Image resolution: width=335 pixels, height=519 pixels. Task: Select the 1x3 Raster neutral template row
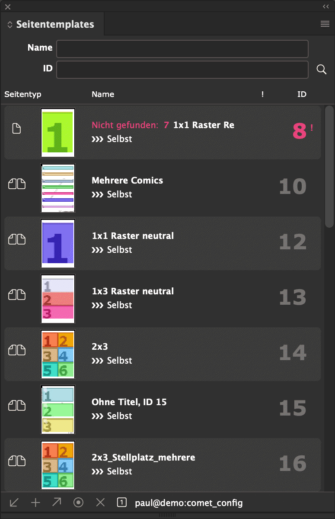pos(163,299)
